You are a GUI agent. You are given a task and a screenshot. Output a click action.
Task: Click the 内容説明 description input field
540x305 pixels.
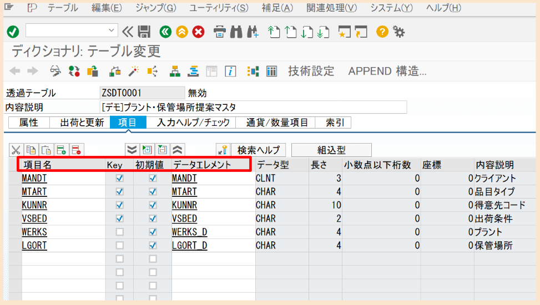pos(253,107)
